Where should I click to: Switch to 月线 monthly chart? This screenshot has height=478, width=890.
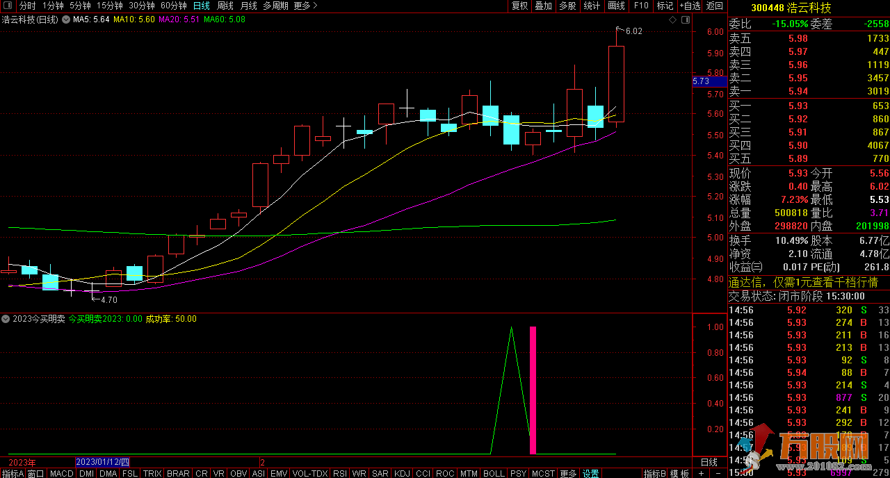tap(248, 6)
